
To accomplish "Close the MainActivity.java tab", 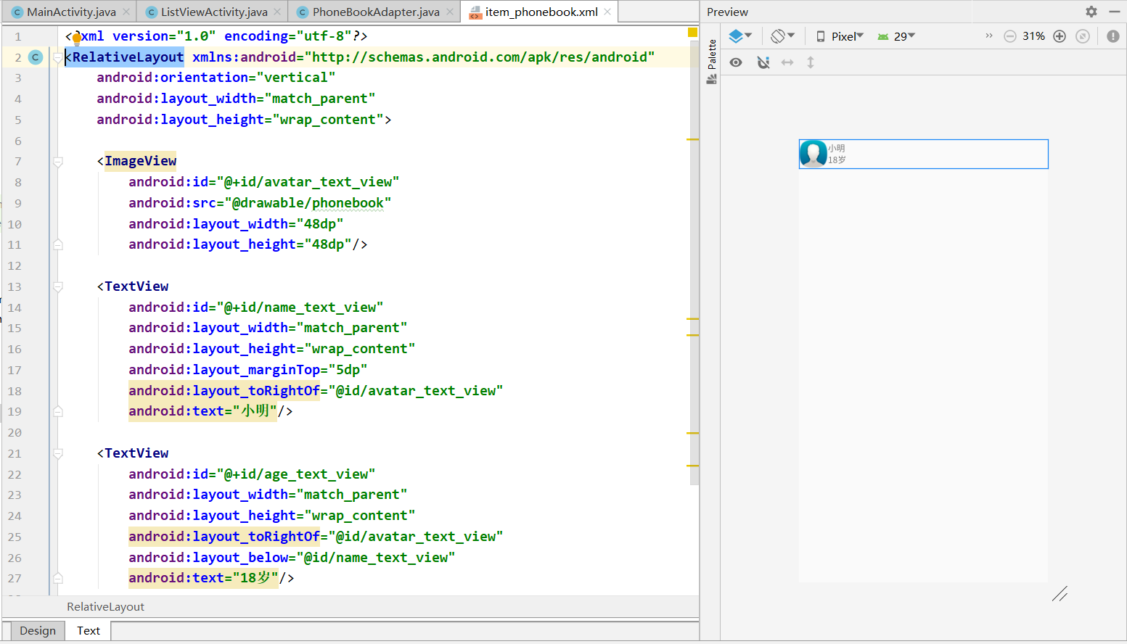I will coord(126,12).
